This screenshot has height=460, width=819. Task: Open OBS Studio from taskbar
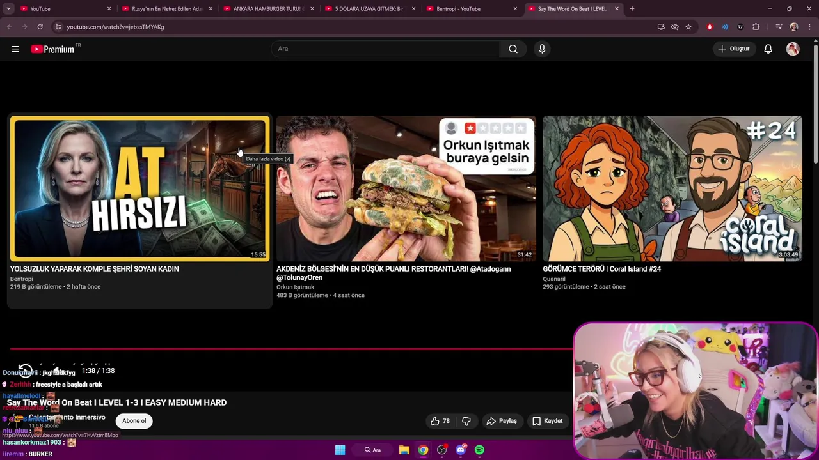point(441,450)
